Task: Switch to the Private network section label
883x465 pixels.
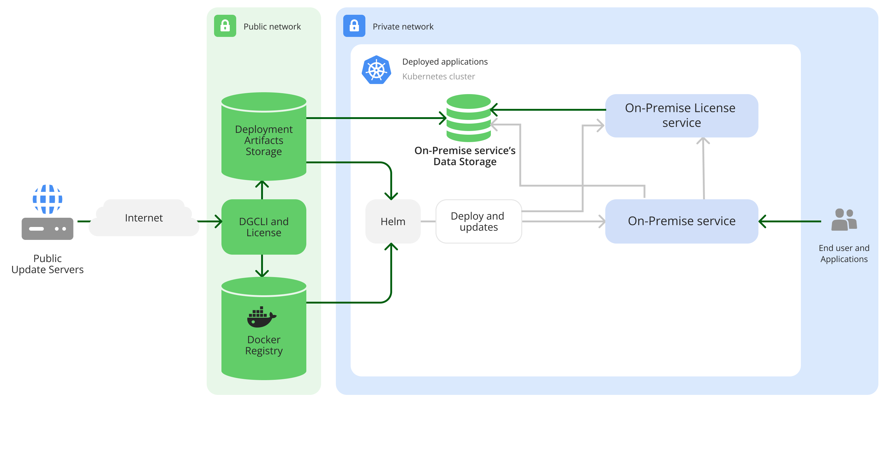Action: click(x=403, y=26)
